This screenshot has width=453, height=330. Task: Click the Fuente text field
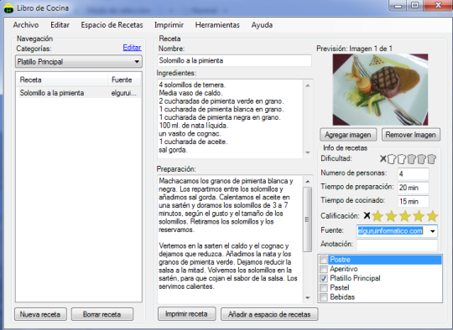(x=393, y=231)
